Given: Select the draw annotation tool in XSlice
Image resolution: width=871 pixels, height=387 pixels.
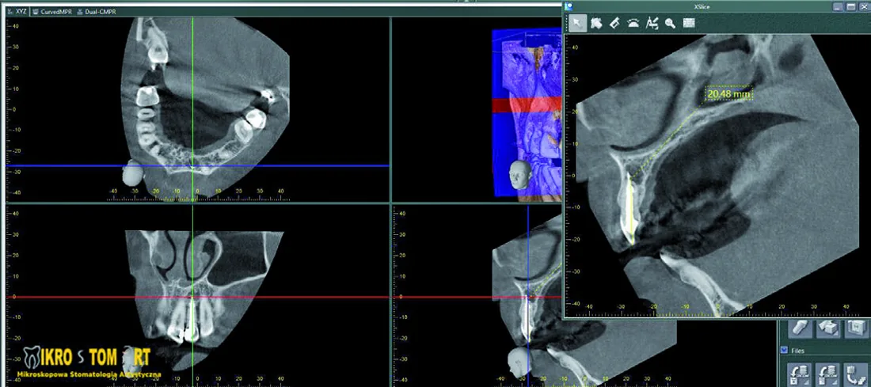Looking at the screenshot, I should (x=652, y=23).
